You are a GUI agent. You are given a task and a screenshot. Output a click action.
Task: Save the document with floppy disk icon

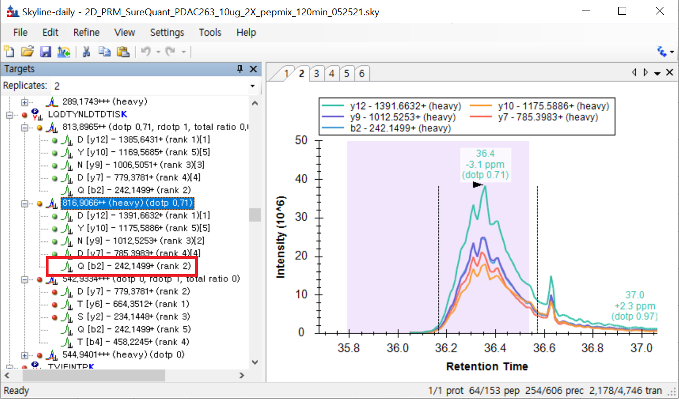pos(46,51)
